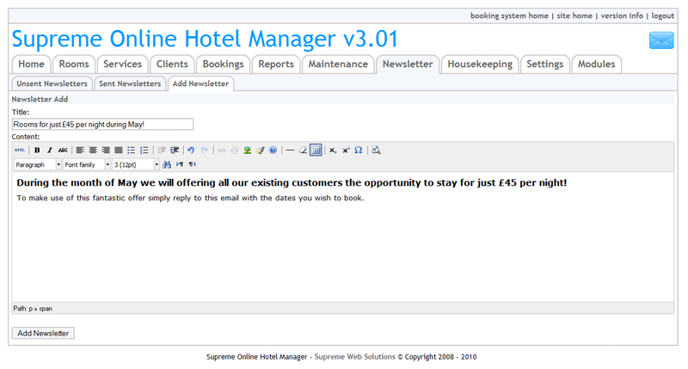Open find and replace binoculars

point(167,164)
